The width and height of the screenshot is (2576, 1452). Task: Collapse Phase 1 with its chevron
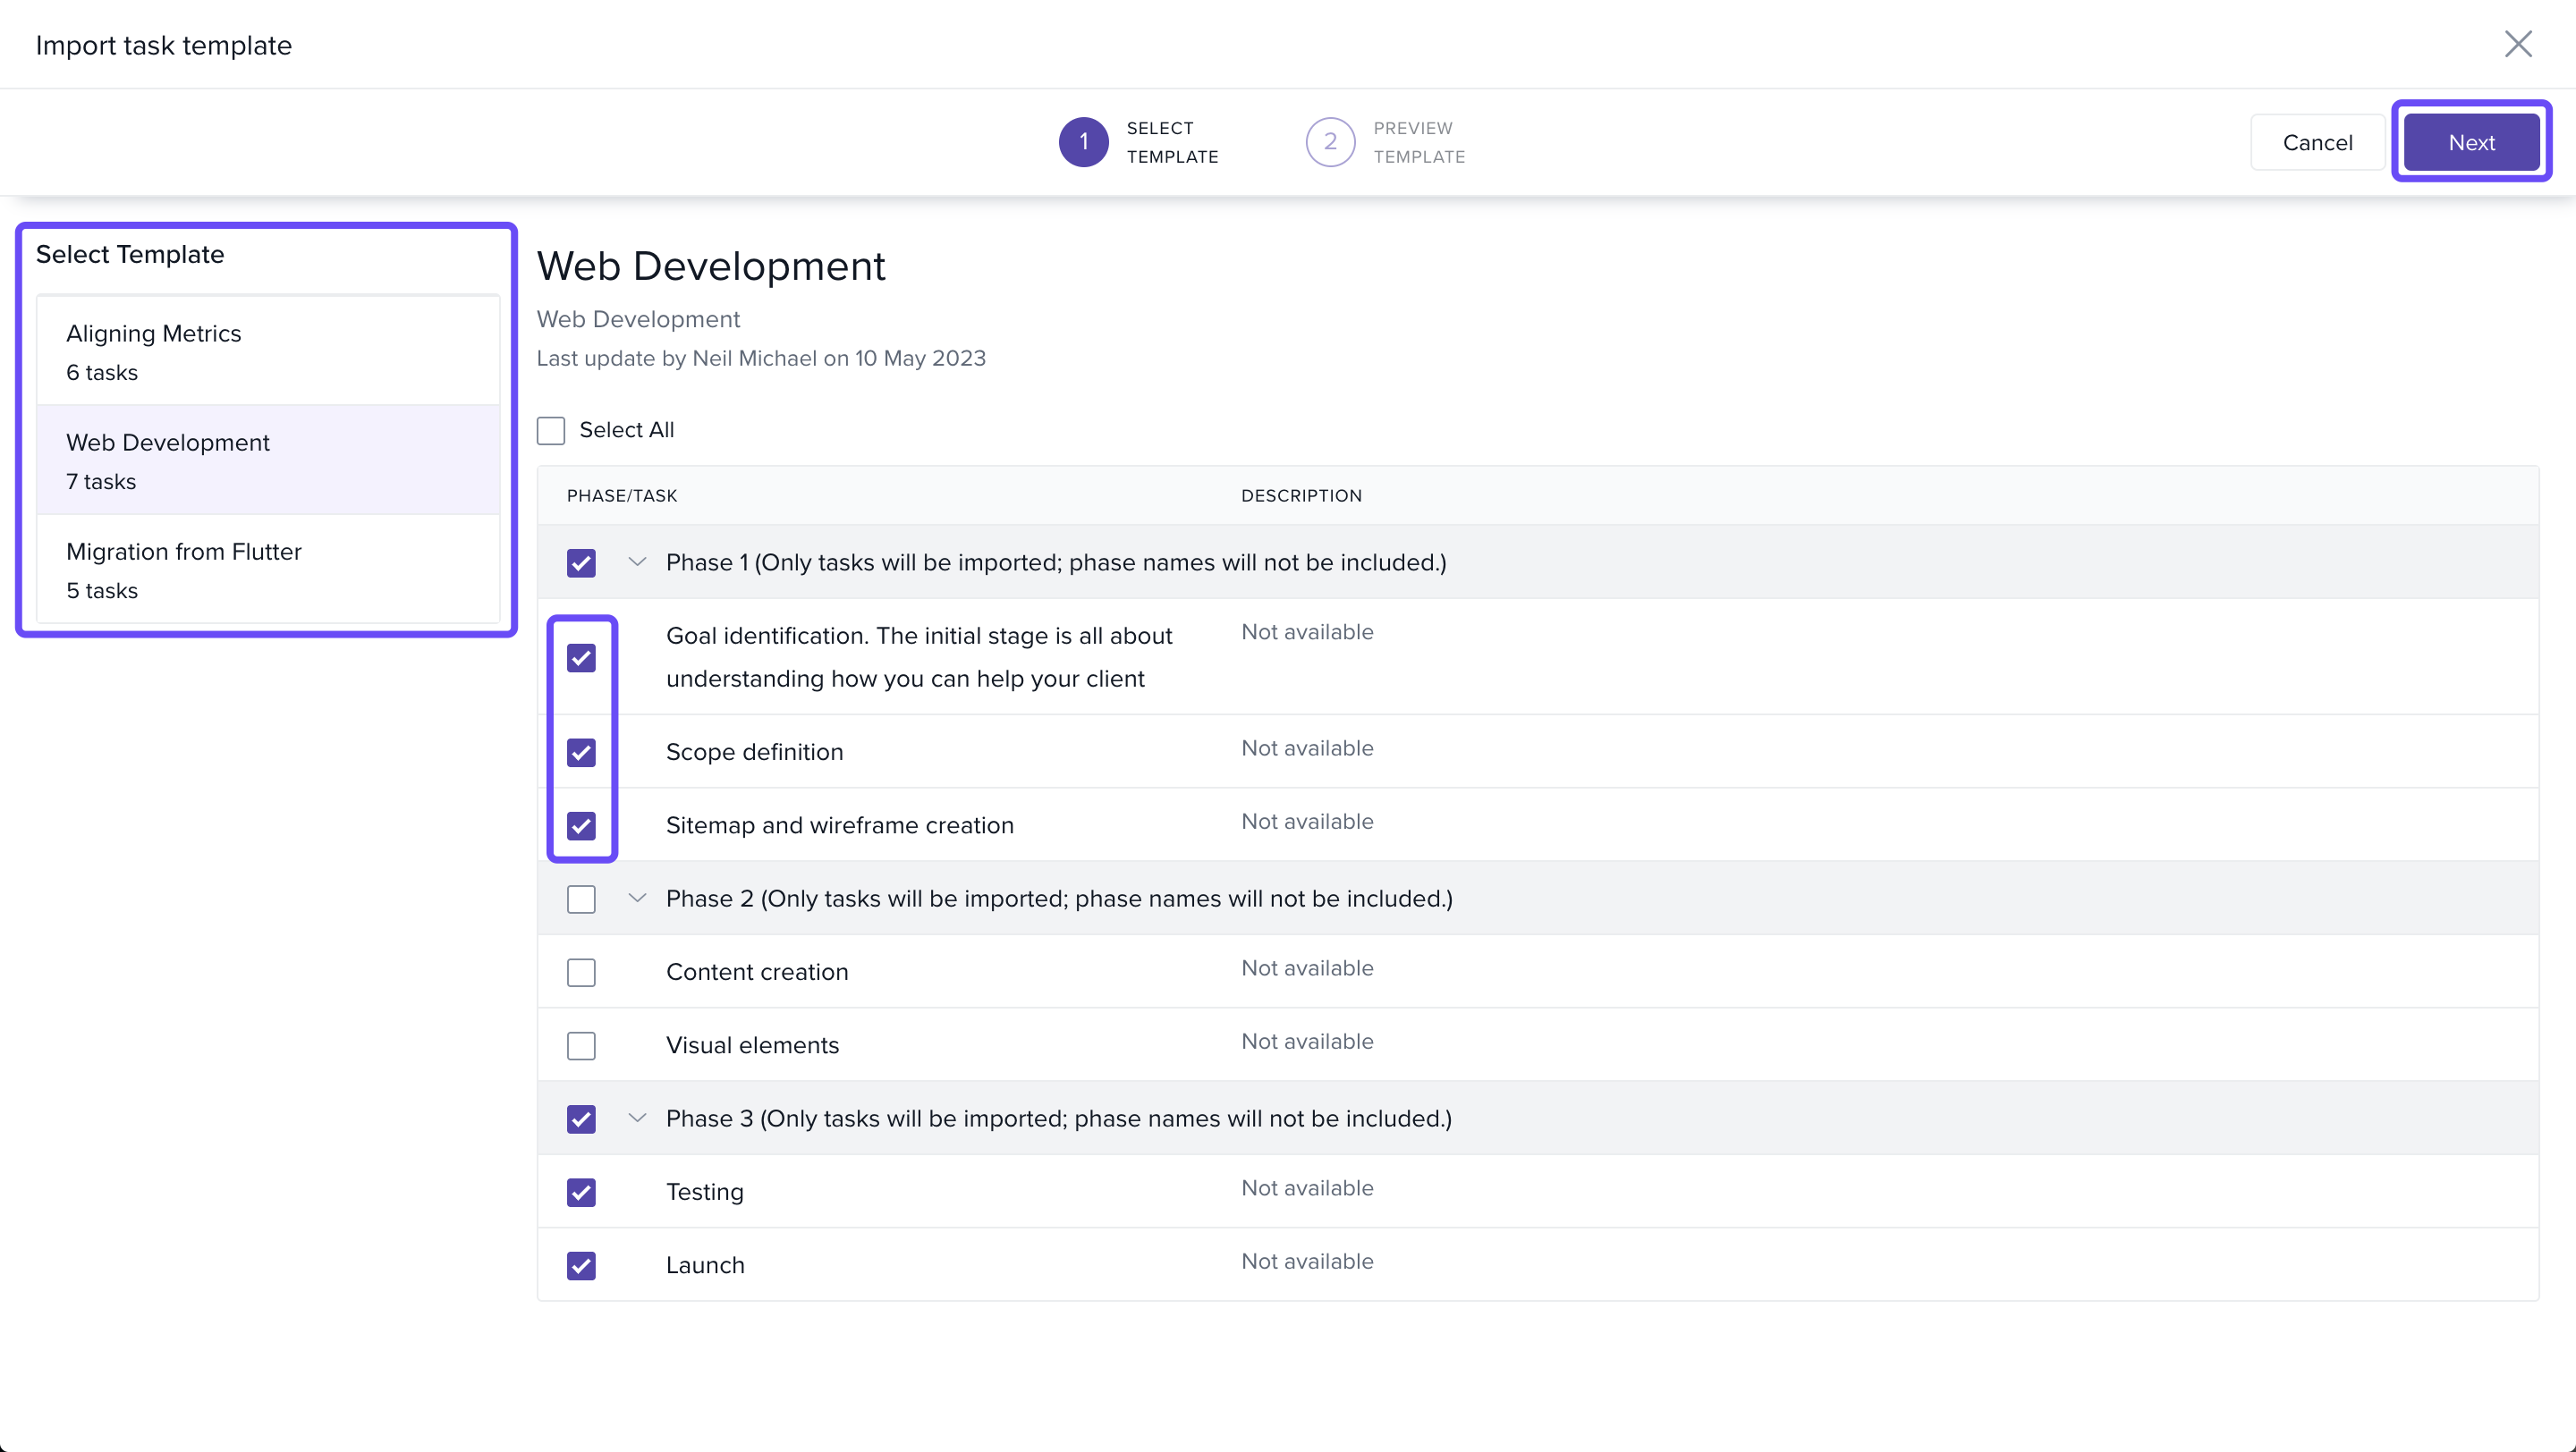point(637,561)
